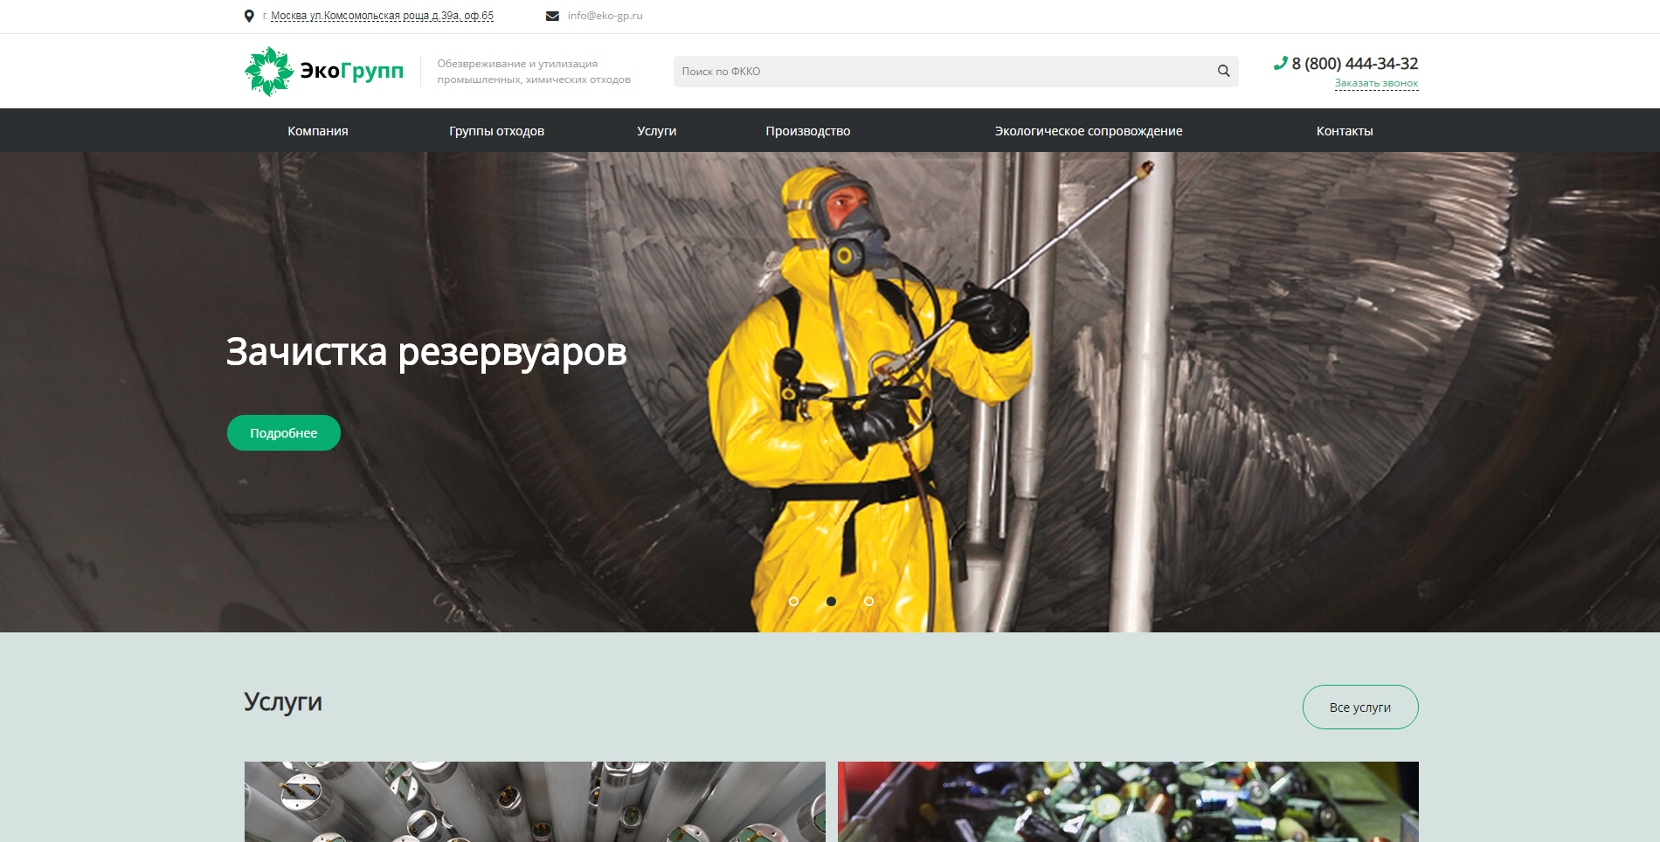
Task: Click the Услуги section heading
Action: point(283,702)
